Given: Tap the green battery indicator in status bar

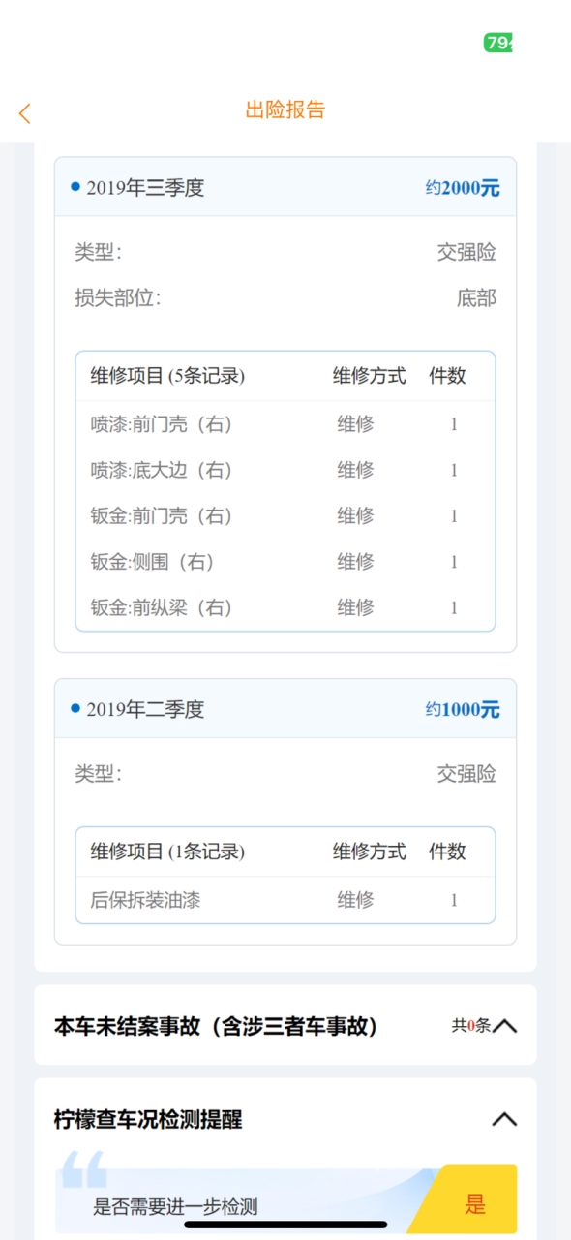Looking at the screenshot, I should point(498,43).
